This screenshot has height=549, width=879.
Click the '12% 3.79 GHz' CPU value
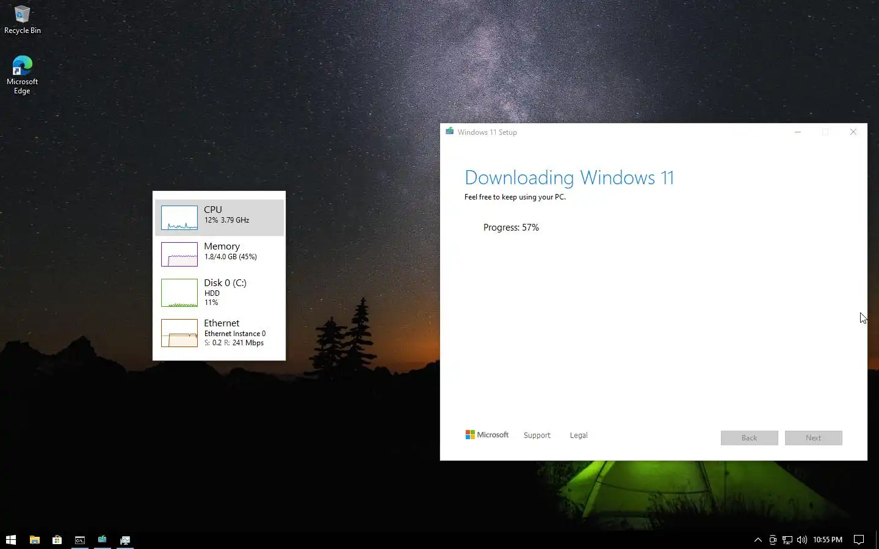coord(226,220)
